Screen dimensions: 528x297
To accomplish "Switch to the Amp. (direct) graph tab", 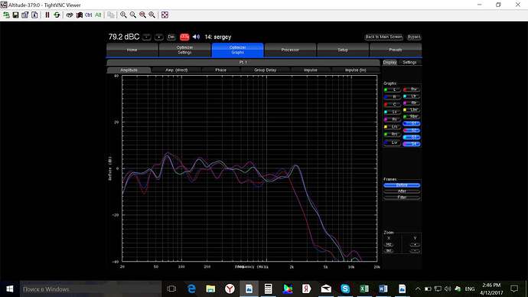I will coord(177,70).
